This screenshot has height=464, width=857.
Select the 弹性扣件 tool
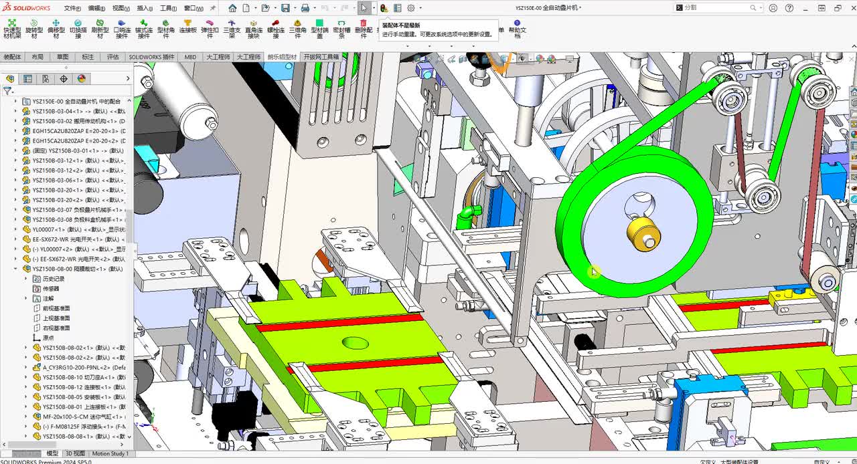[210, 29]
